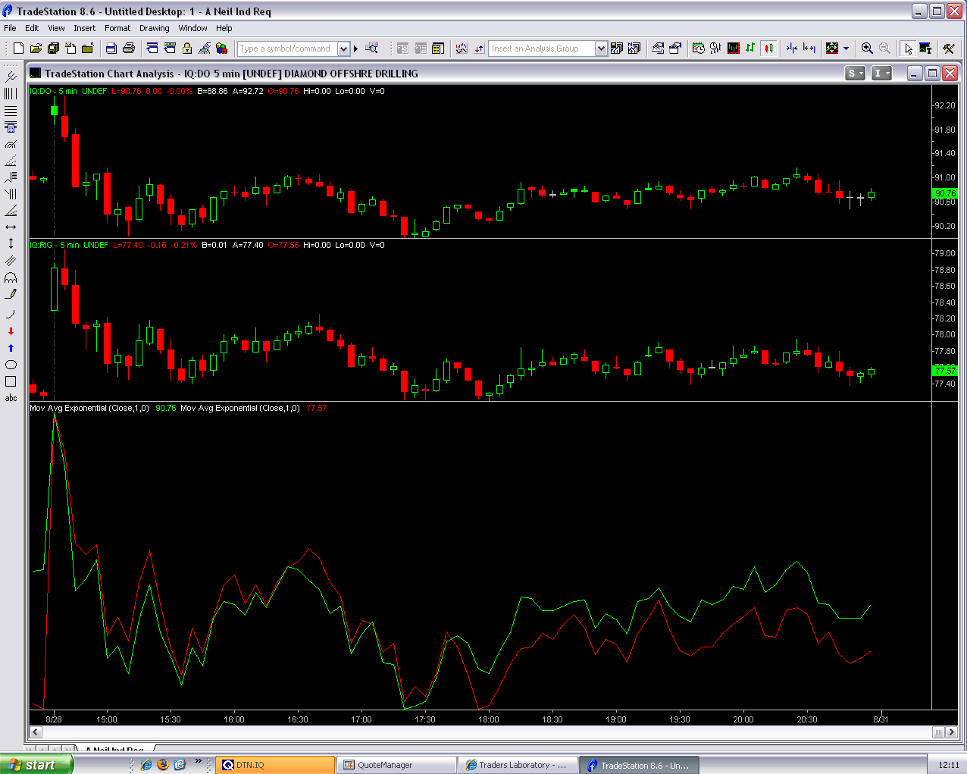Image resolution: width=967 pixels, height=774 pixels.
Task: Expand quick launch chevron on taskbar
Action: pyautogui.click(x=199, y=761)
